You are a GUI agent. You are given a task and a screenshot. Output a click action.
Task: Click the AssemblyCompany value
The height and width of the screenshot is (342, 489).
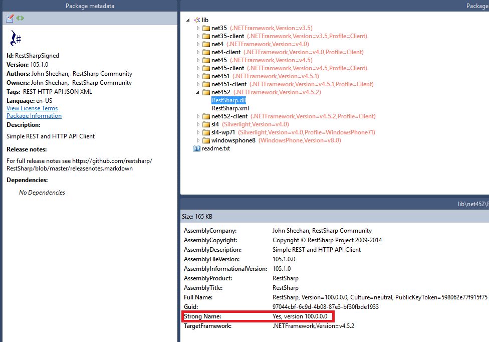coord(322,231)
